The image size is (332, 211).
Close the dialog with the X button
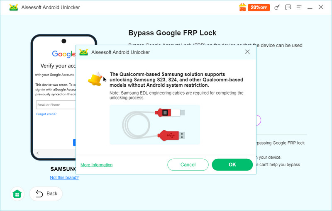coord(247,52)
